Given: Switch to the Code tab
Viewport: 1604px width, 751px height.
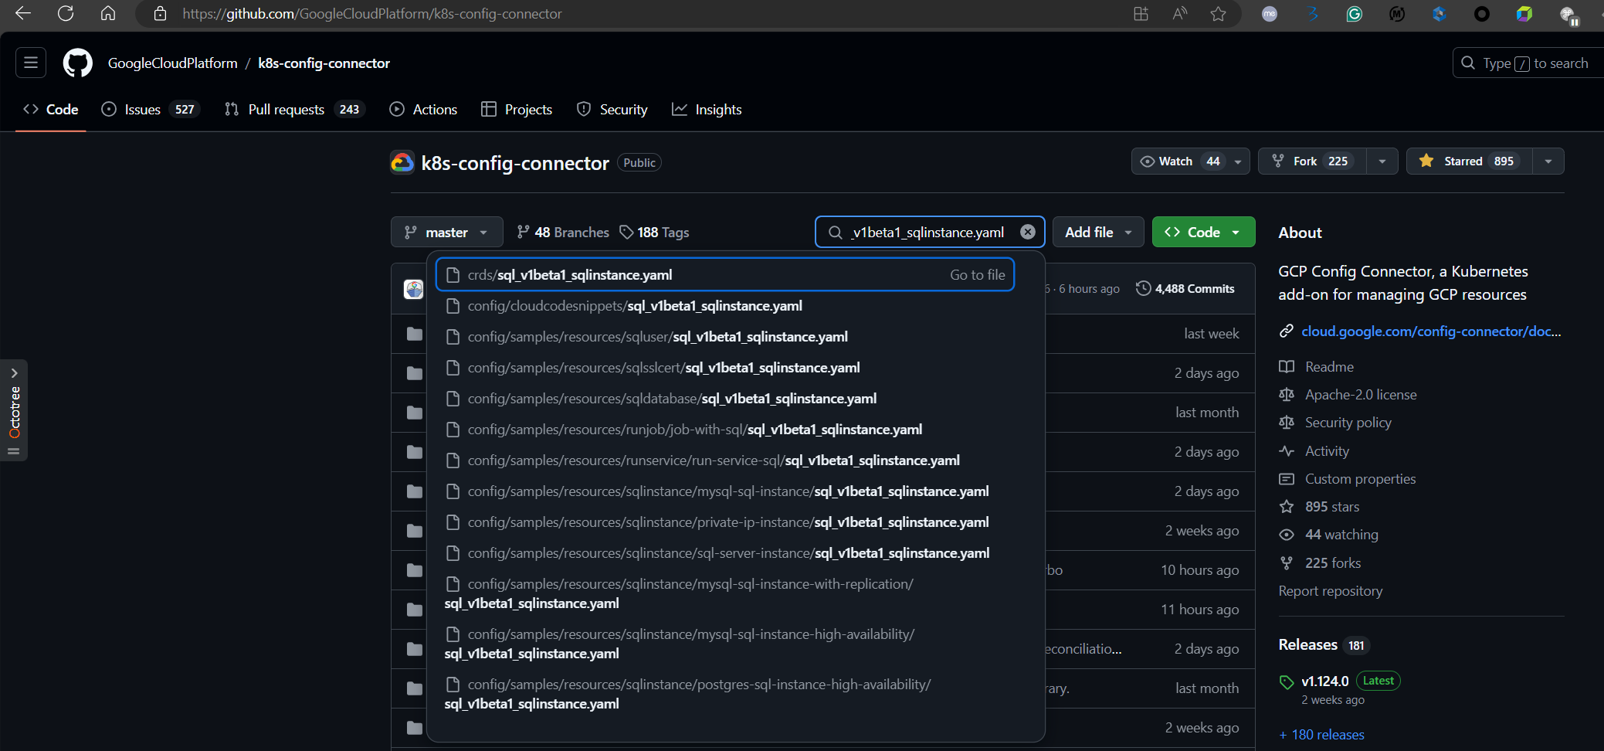Looking at the screenshot, I should tap(51, 109).
